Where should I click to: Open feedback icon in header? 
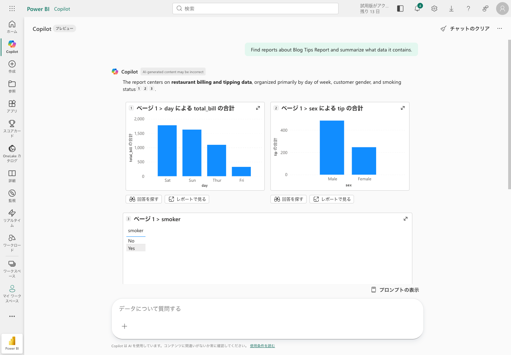click(x=485, y=9)
